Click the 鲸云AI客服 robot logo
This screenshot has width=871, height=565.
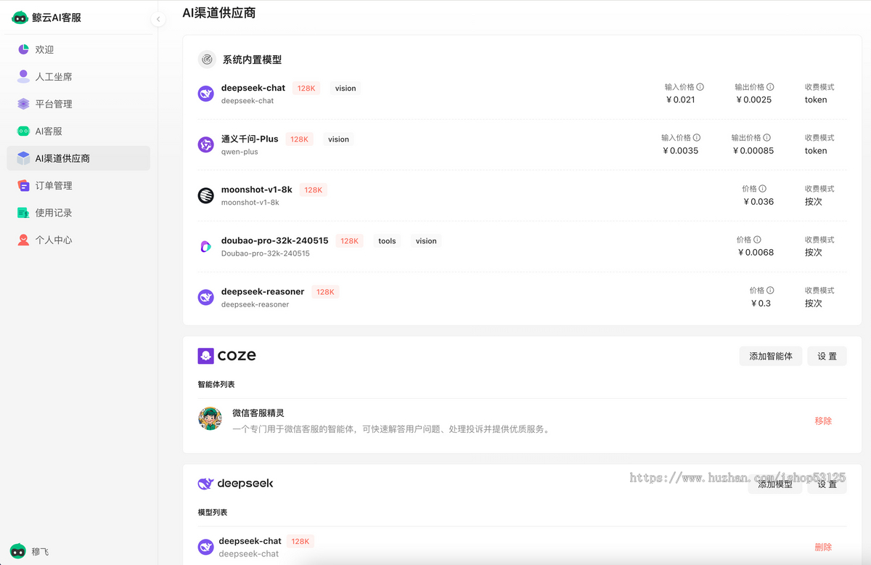click(x=20, y=17)
